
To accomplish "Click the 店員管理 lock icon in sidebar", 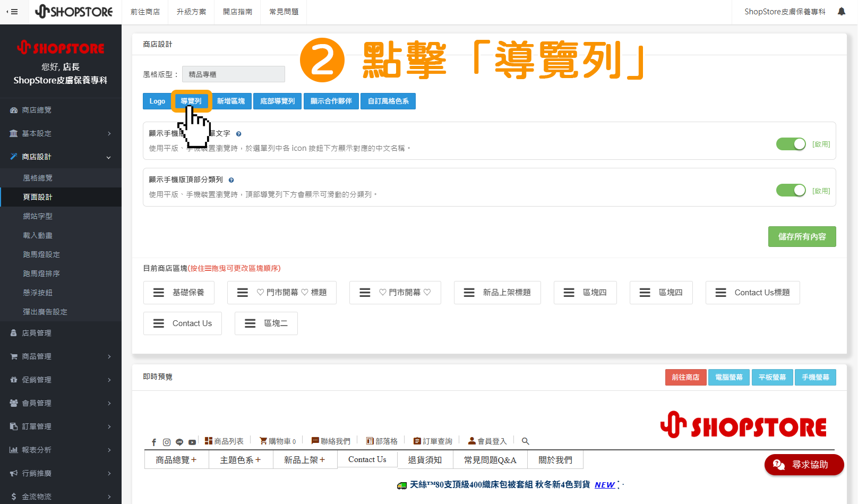I will pos(14,333).
